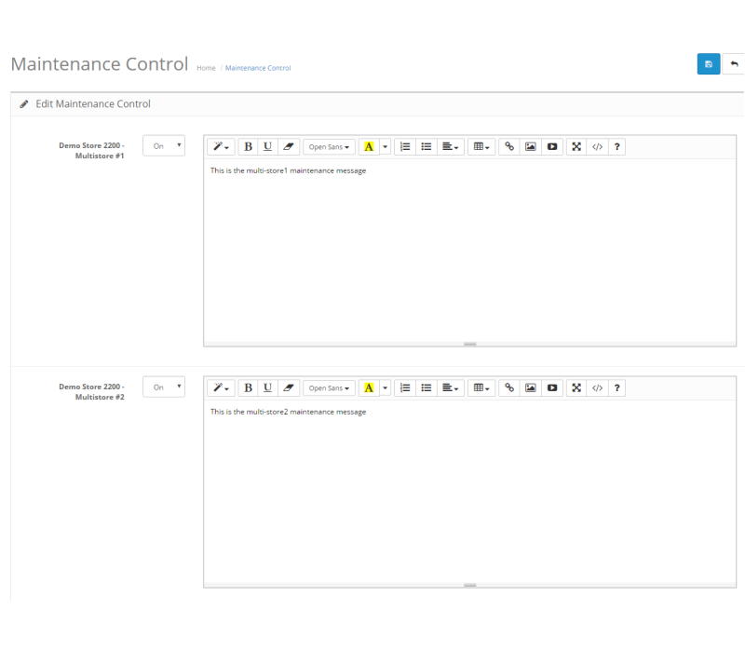The width and height of the screenshot is (745, 652).
Task: Click eraser remove-format icon in Multistore #1 editor
Action: 288,147
